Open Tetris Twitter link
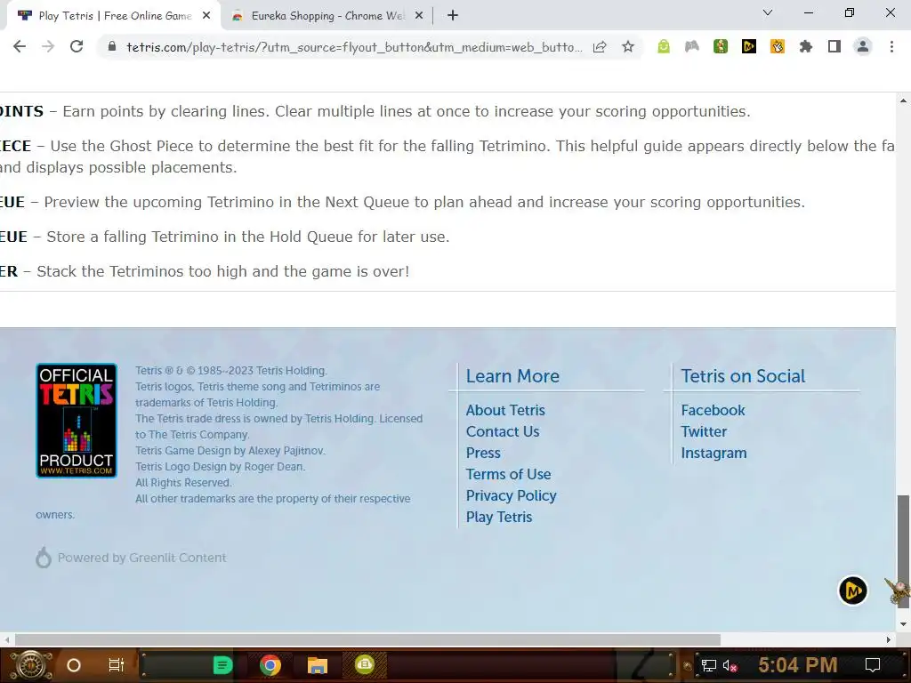 coord(704,431)
